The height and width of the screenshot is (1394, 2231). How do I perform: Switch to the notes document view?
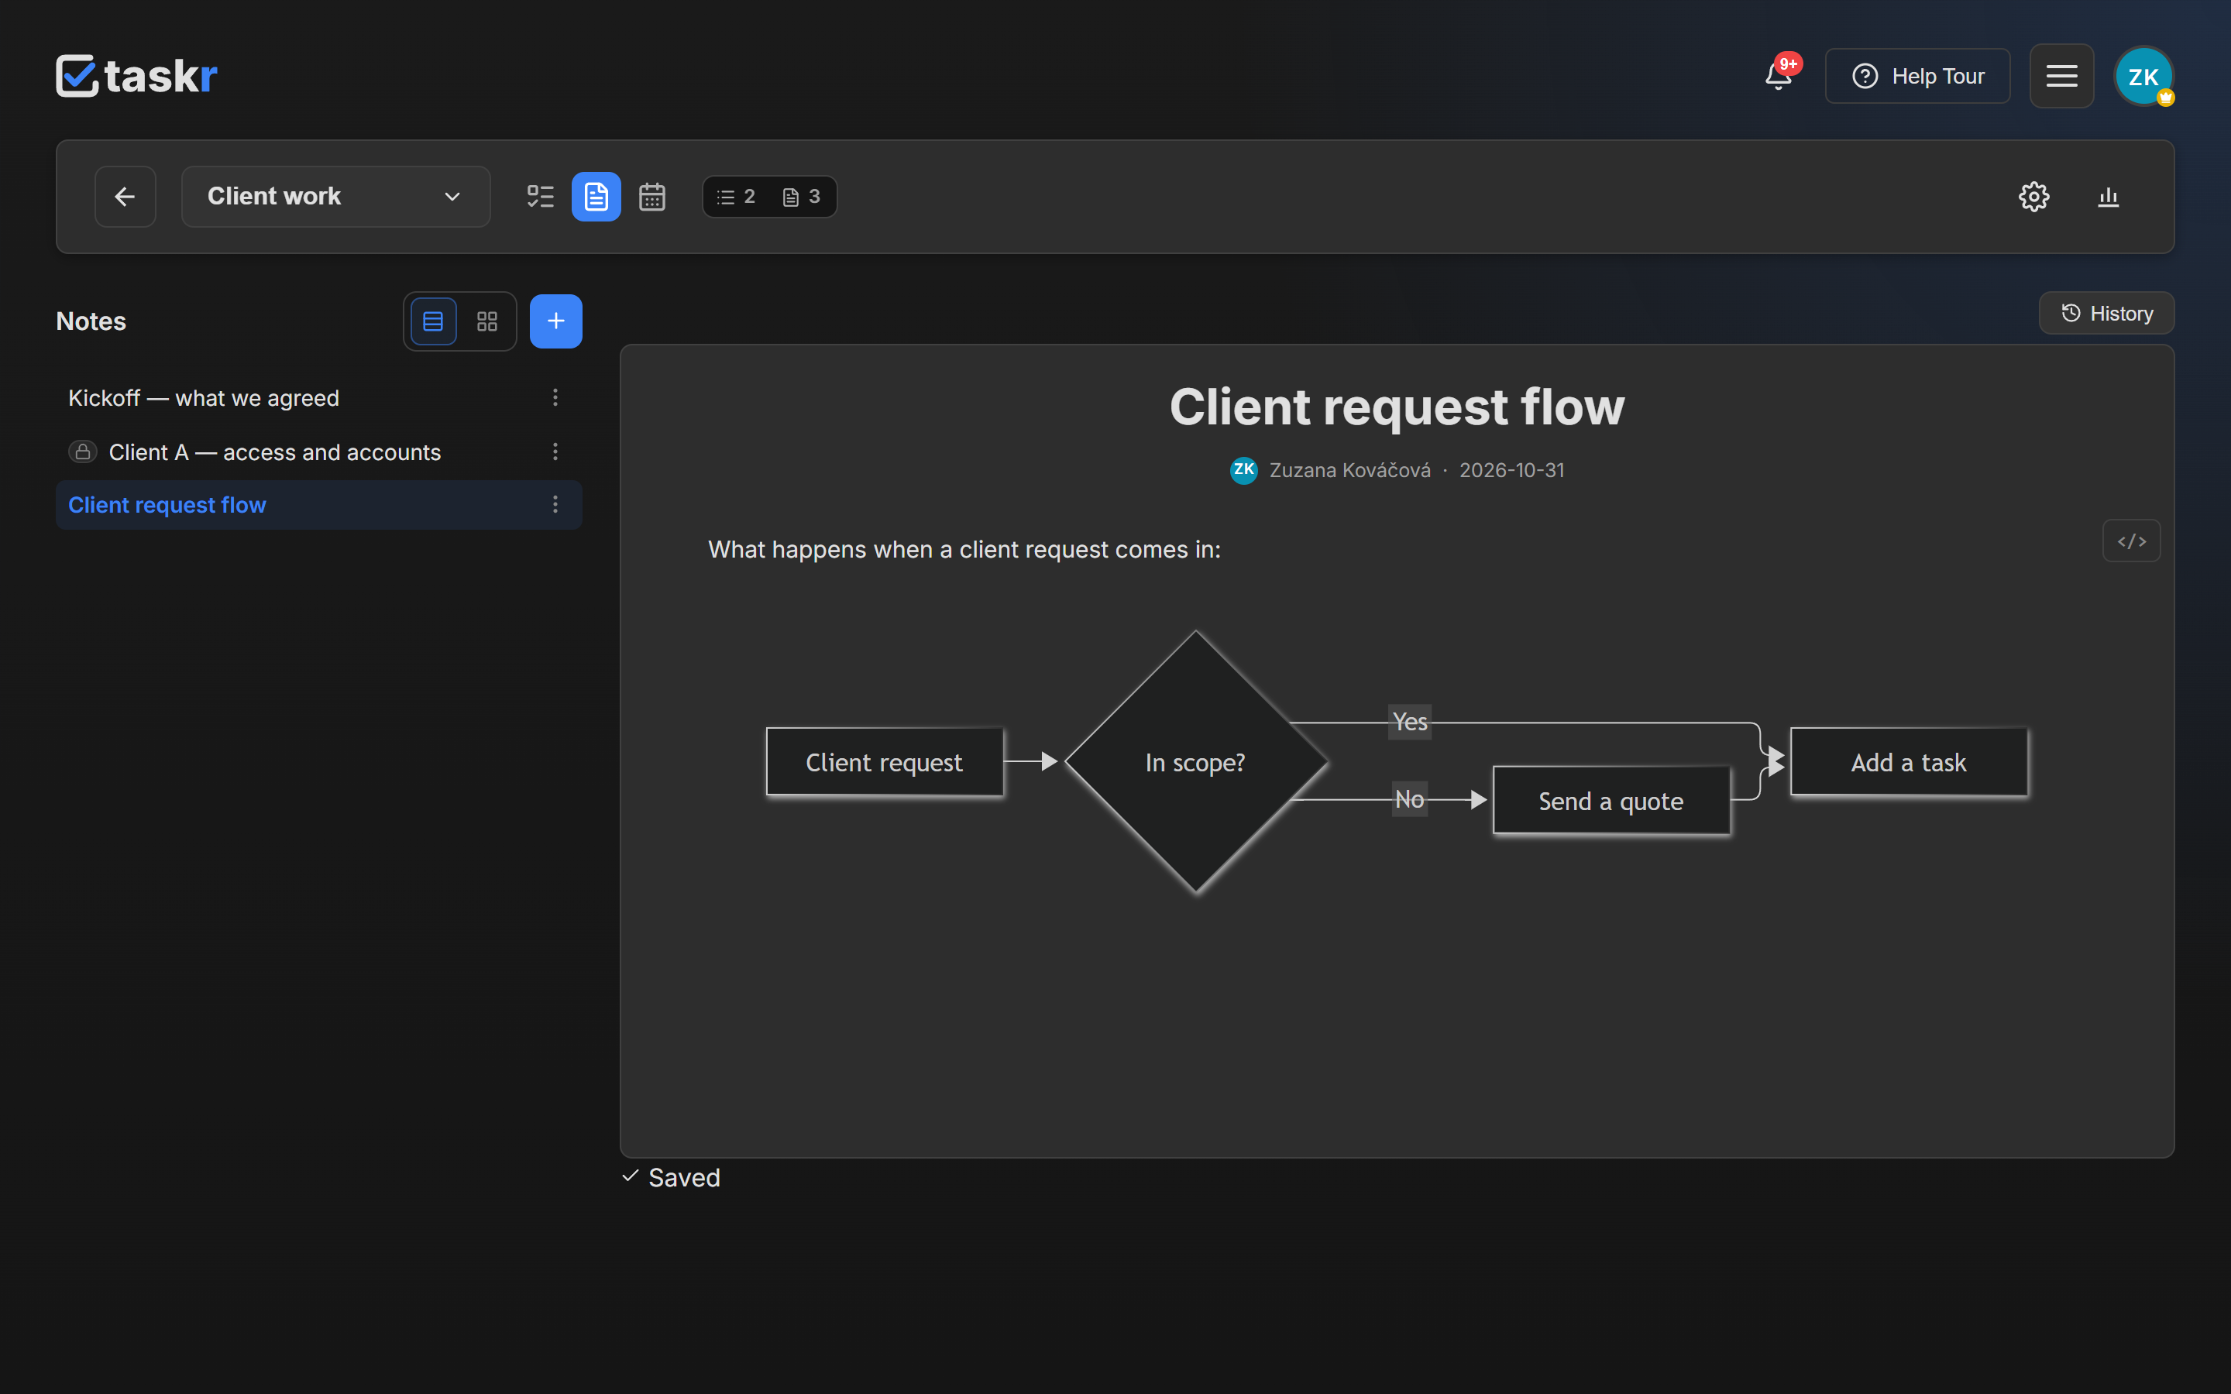tap(596, 197)
